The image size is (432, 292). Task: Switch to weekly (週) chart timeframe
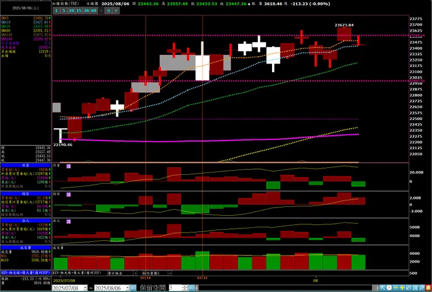coord(109,10)
